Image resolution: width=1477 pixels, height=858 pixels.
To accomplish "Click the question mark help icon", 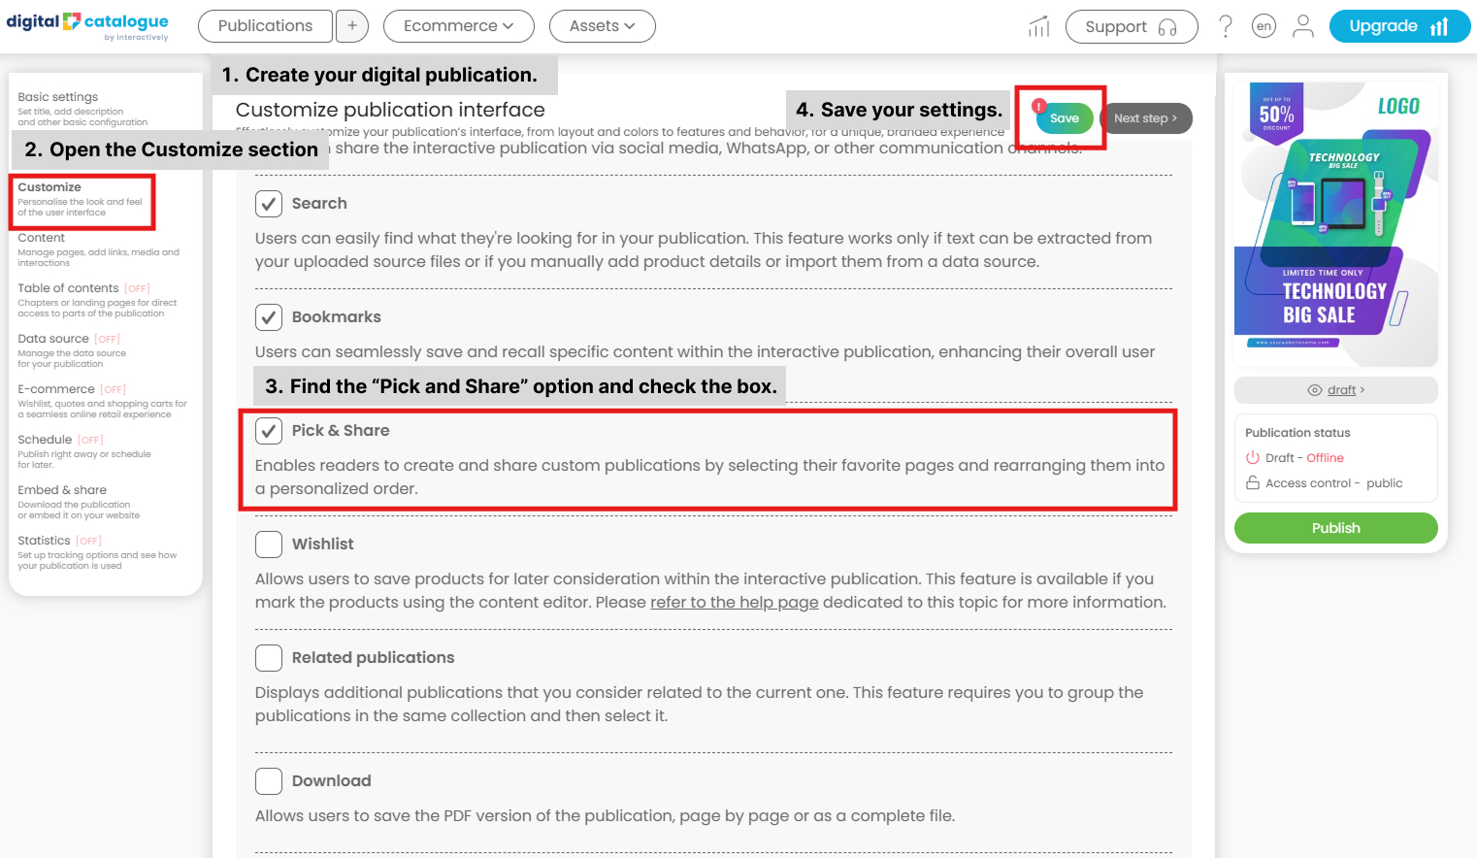I will click(x=1226, y=26).
